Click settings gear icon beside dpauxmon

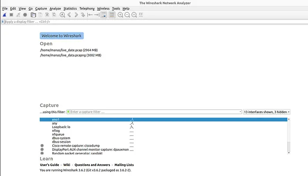tap(42, 150)
